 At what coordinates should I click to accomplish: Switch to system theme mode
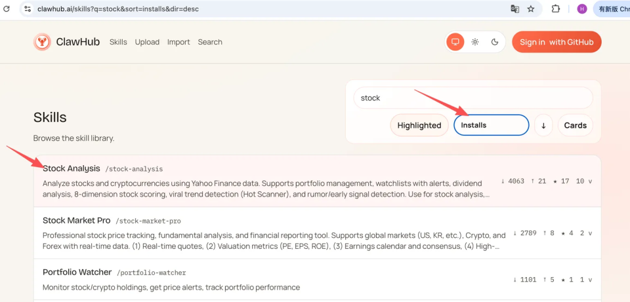(x=454, y=42)
